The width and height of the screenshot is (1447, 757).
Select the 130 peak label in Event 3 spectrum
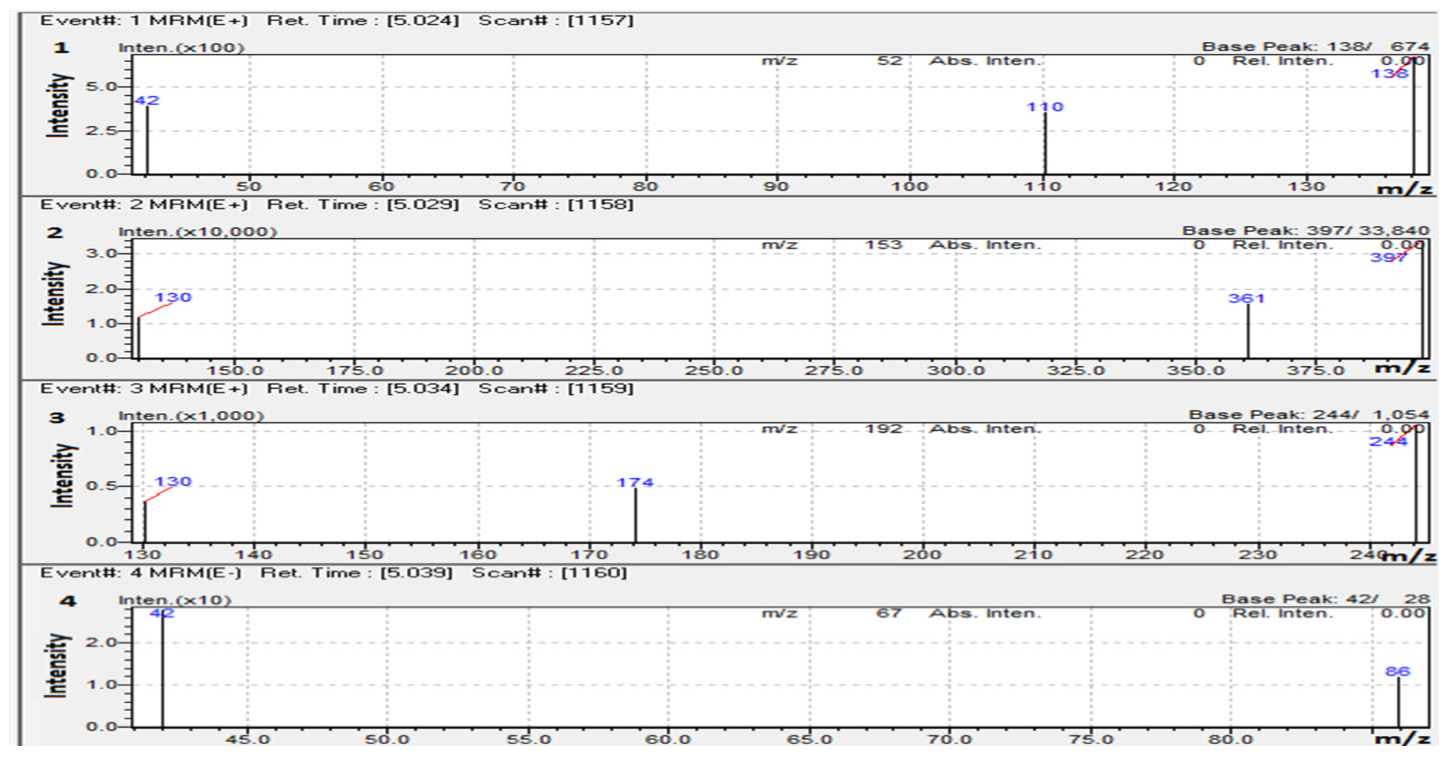173,482
